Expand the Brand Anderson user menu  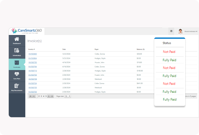191,31
